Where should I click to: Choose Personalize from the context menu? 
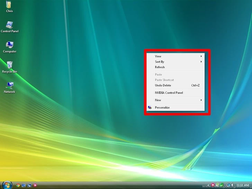click(x=175, y=108)
